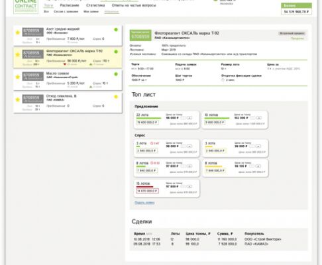
Task: Toggle favorite star on Отход олеилена card
Action: point(18,99)
